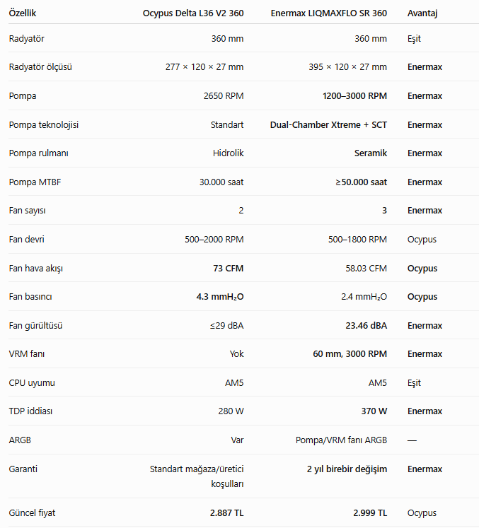Click the 370 W TDP value
Screen dimensions: 479x528
374,411
